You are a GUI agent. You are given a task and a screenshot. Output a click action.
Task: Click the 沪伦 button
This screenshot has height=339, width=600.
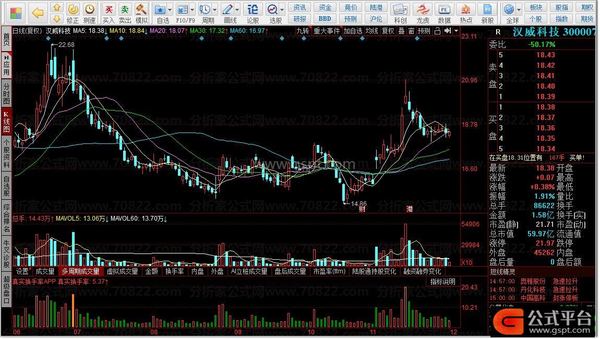tap(376, 18)
